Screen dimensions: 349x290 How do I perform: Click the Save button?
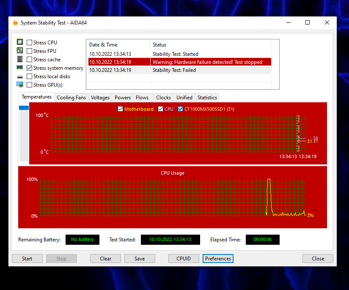(140, 259)
